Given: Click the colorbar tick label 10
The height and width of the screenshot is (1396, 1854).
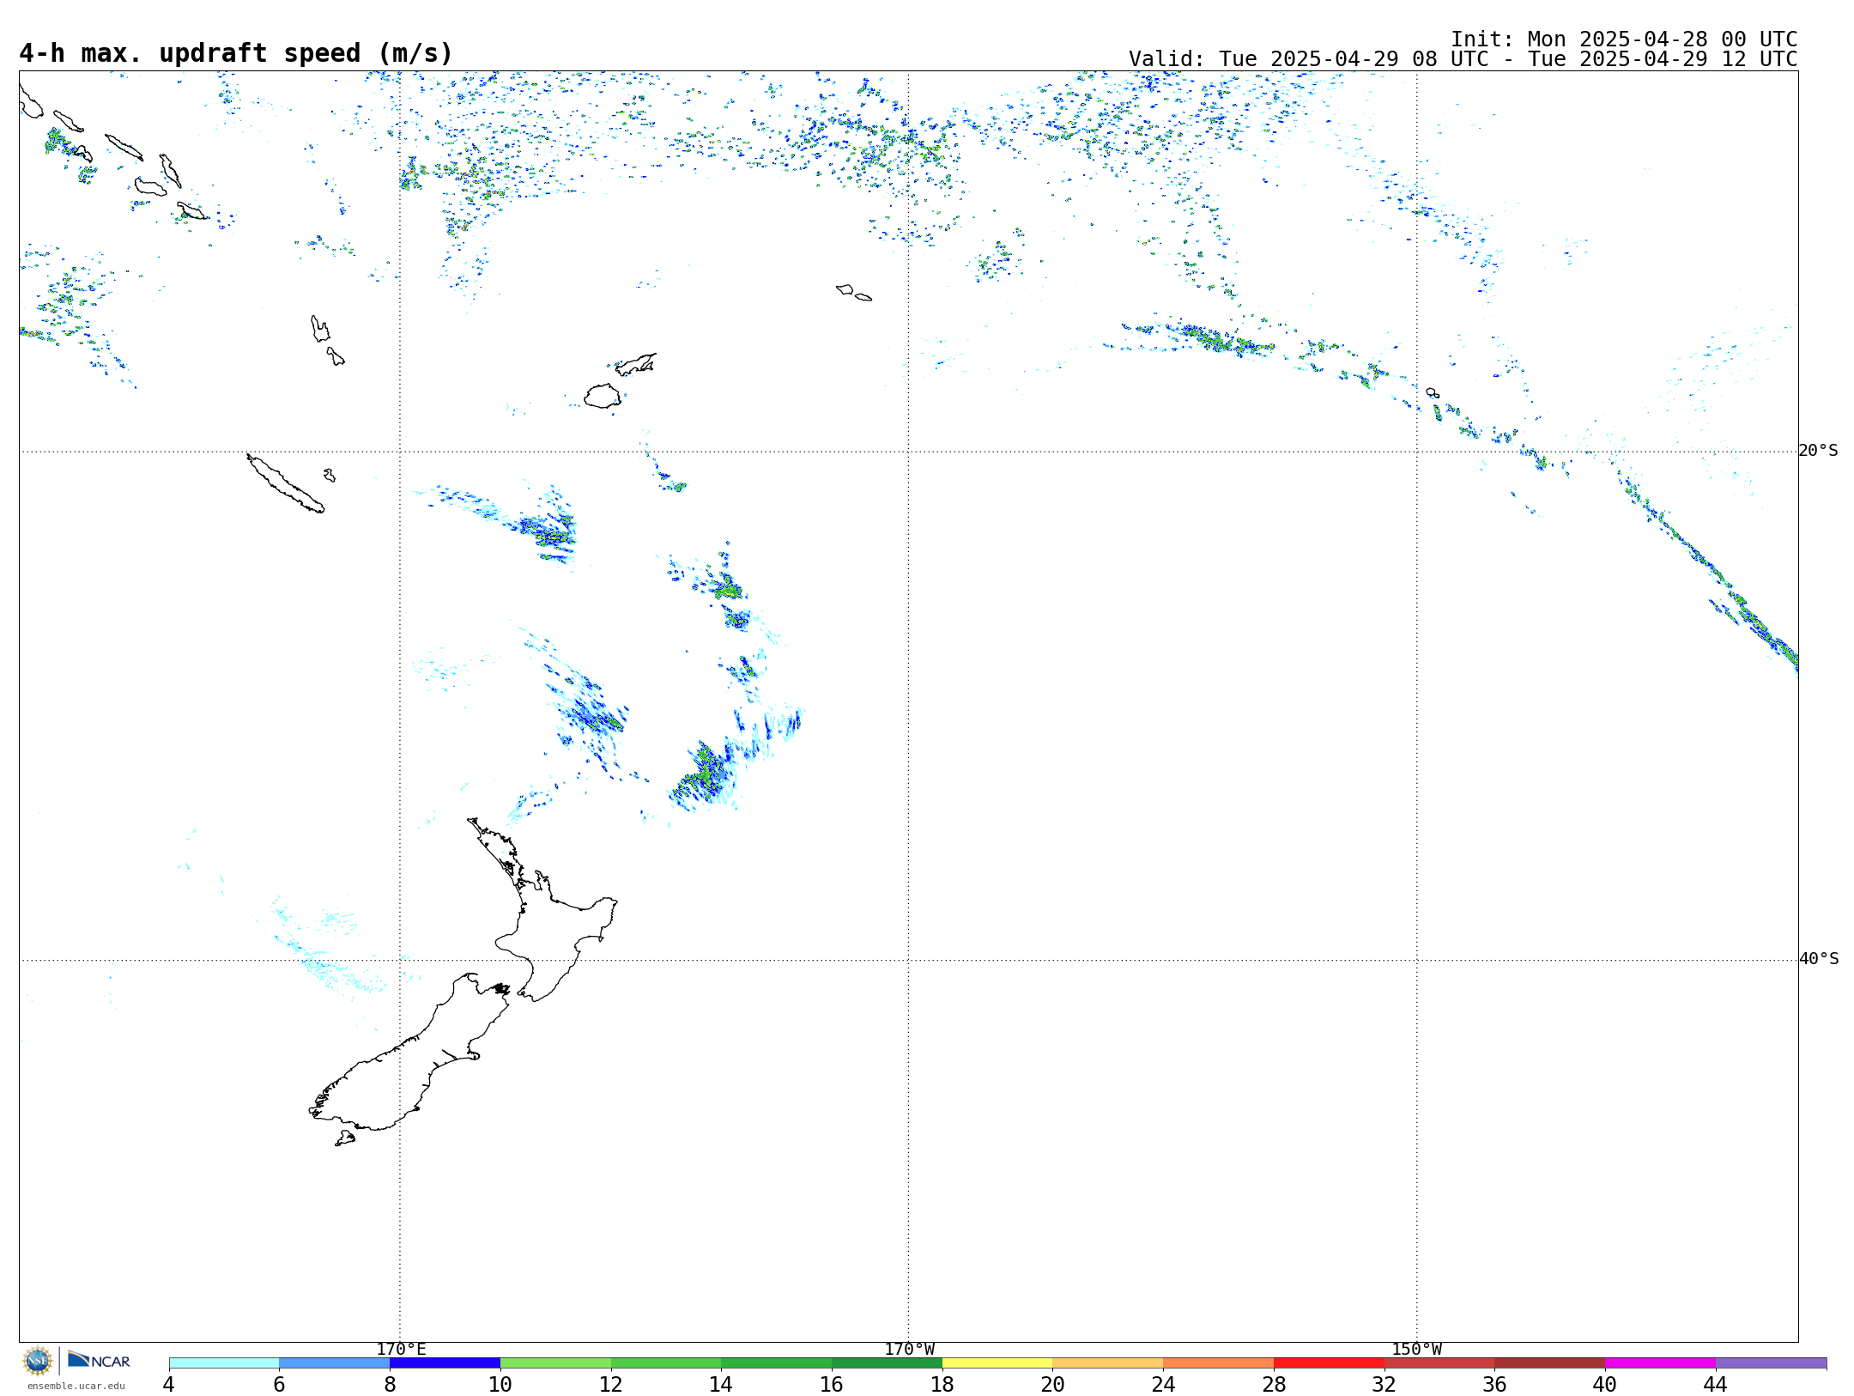Looking at the screenshot, I should (500, 1384).
